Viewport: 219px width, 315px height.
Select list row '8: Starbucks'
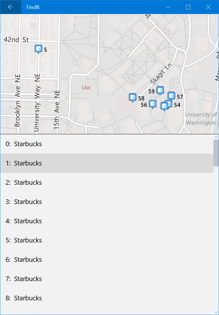click(x=107, y=298)
